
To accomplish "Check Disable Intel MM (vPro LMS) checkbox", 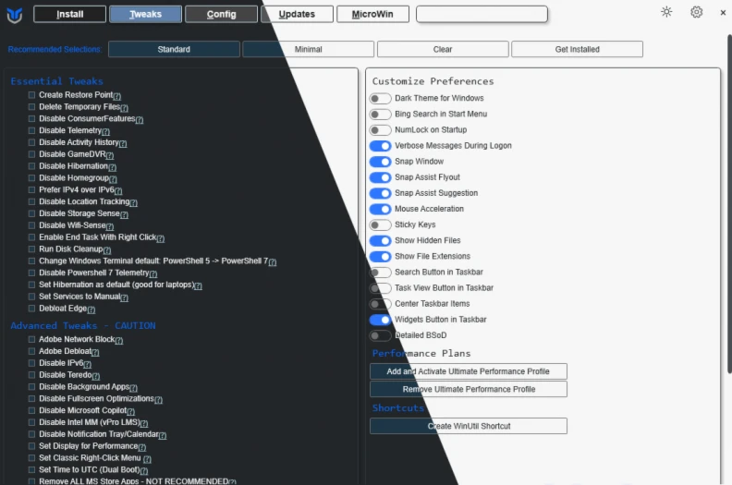I will tap(31, 422).
